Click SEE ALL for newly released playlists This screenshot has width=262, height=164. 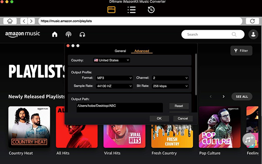(x=242, y=96)
